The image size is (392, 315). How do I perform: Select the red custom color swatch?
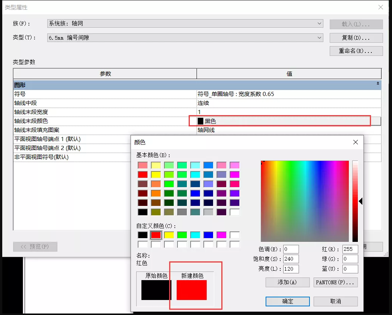click(156, 235)
